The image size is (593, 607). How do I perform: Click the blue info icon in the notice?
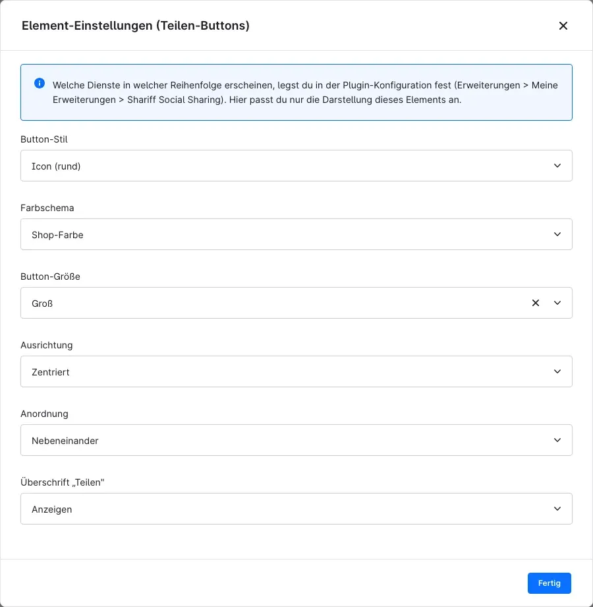40,83
